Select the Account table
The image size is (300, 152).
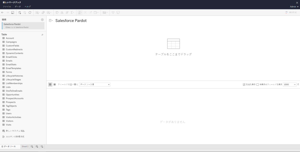click(10, 38)
